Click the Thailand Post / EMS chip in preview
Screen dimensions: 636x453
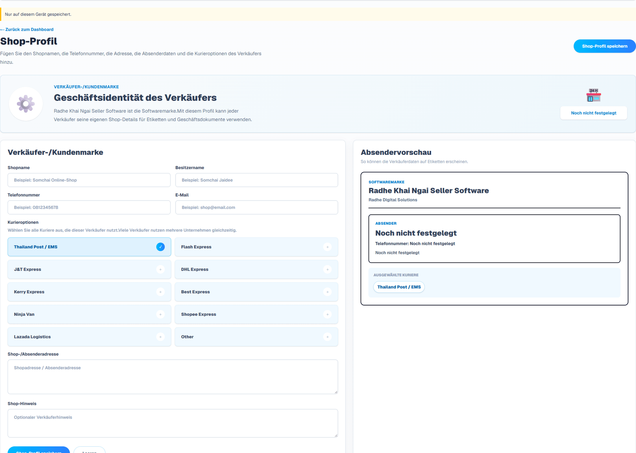[x=399, y=287]
